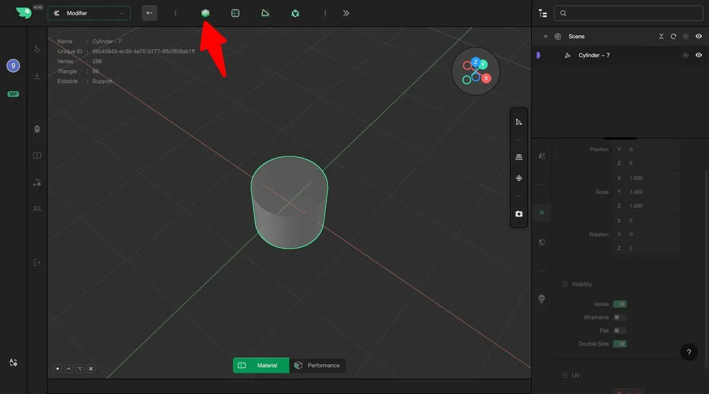Screen dimensions: 709x394
Task: Click the scene hierarchy search field
Action: tap(628, 13)
